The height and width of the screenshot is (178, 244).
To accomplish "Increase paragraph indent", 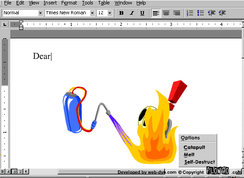I will click(x=222, y=13).
